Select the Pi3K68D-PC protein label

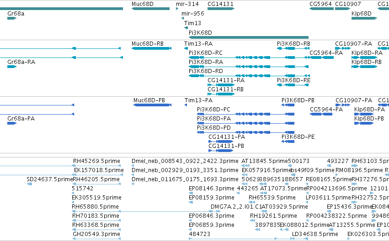(x=213, y=110)
